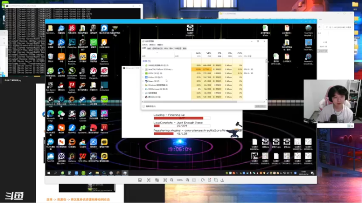Open NetEase Cloud Music desktop icon
This screenshot has height=203, width=362.
(x=72, y=29)
